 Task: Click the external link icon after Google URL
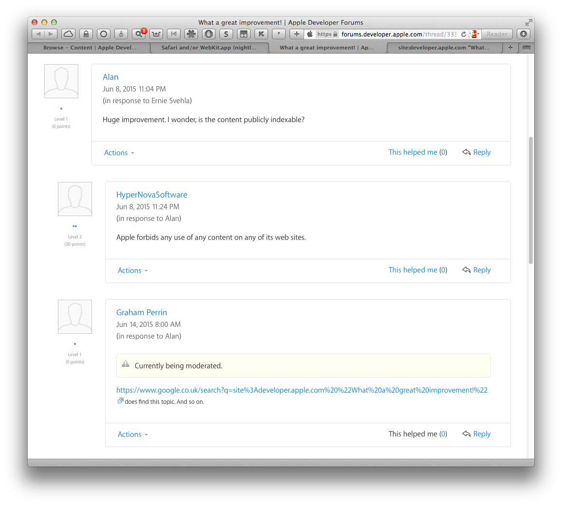(x=121, y=401)
